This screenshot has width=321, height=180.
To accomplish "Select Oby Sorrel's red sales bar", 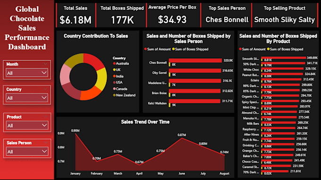I will coord(195,71).
